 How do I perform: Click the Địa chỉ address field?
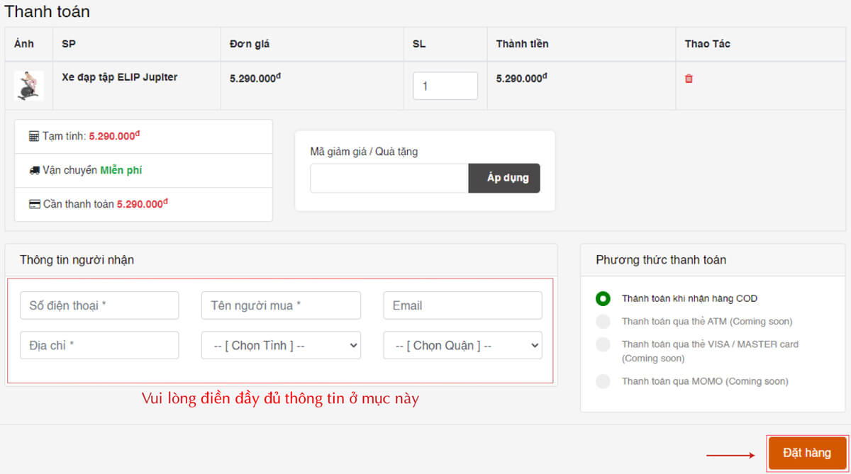coord(99,346)
